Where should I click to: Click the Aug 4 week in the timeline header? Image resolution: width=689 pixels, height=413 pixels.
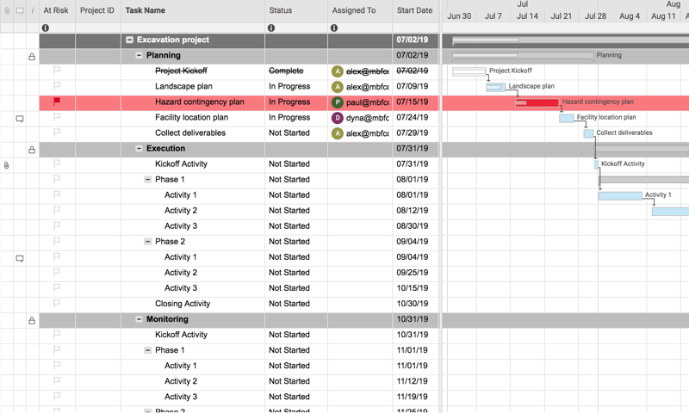(630, 16)
